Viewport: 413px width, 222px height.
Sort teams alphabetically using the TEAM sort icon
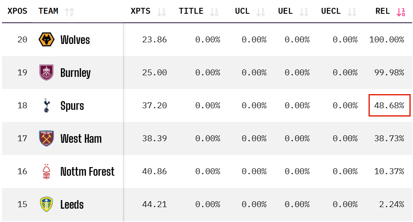[x=69, y=12]
